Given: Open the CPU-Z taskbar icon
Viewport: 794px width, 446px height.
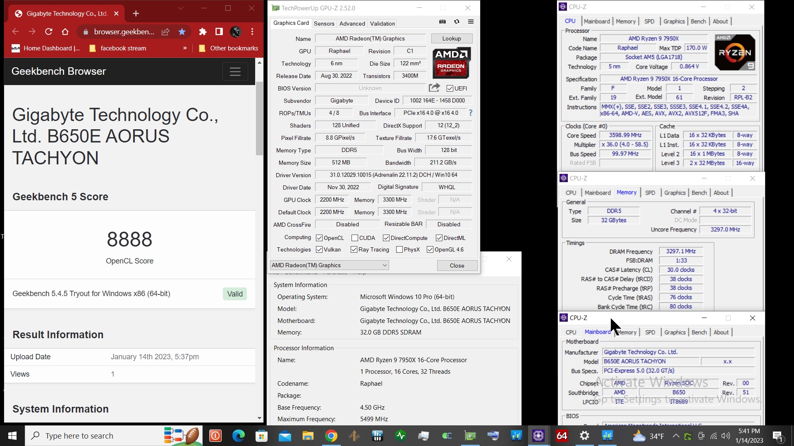Looking at the screenshot, I should pos(538,436).
